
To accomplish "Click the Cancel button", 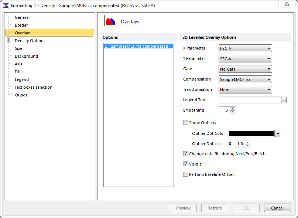I will [277, 208].
